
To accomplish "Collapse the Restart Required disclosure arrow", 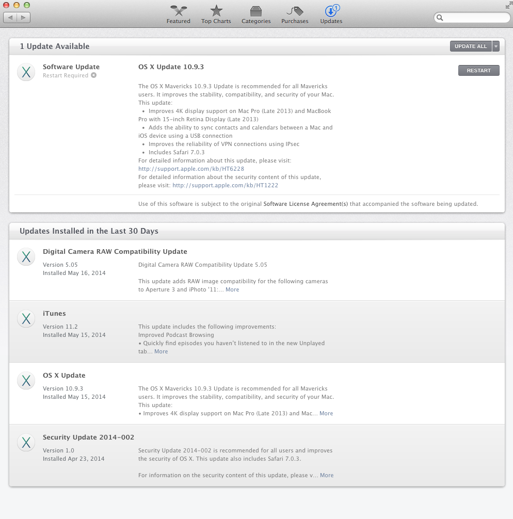I will [x=94, y=75].
